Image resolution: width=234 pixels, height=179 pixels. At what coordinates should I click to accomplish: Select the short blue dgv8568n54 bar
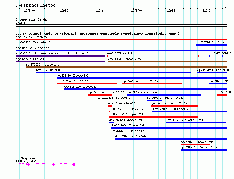click(x=111, y=122)
